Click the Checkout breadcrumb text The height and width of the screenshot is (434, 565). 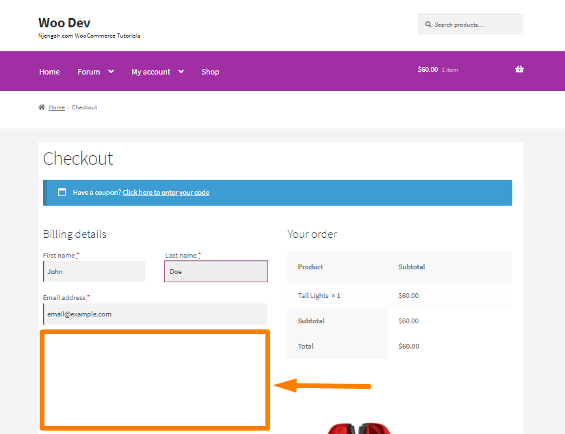[x=84, y=107]
